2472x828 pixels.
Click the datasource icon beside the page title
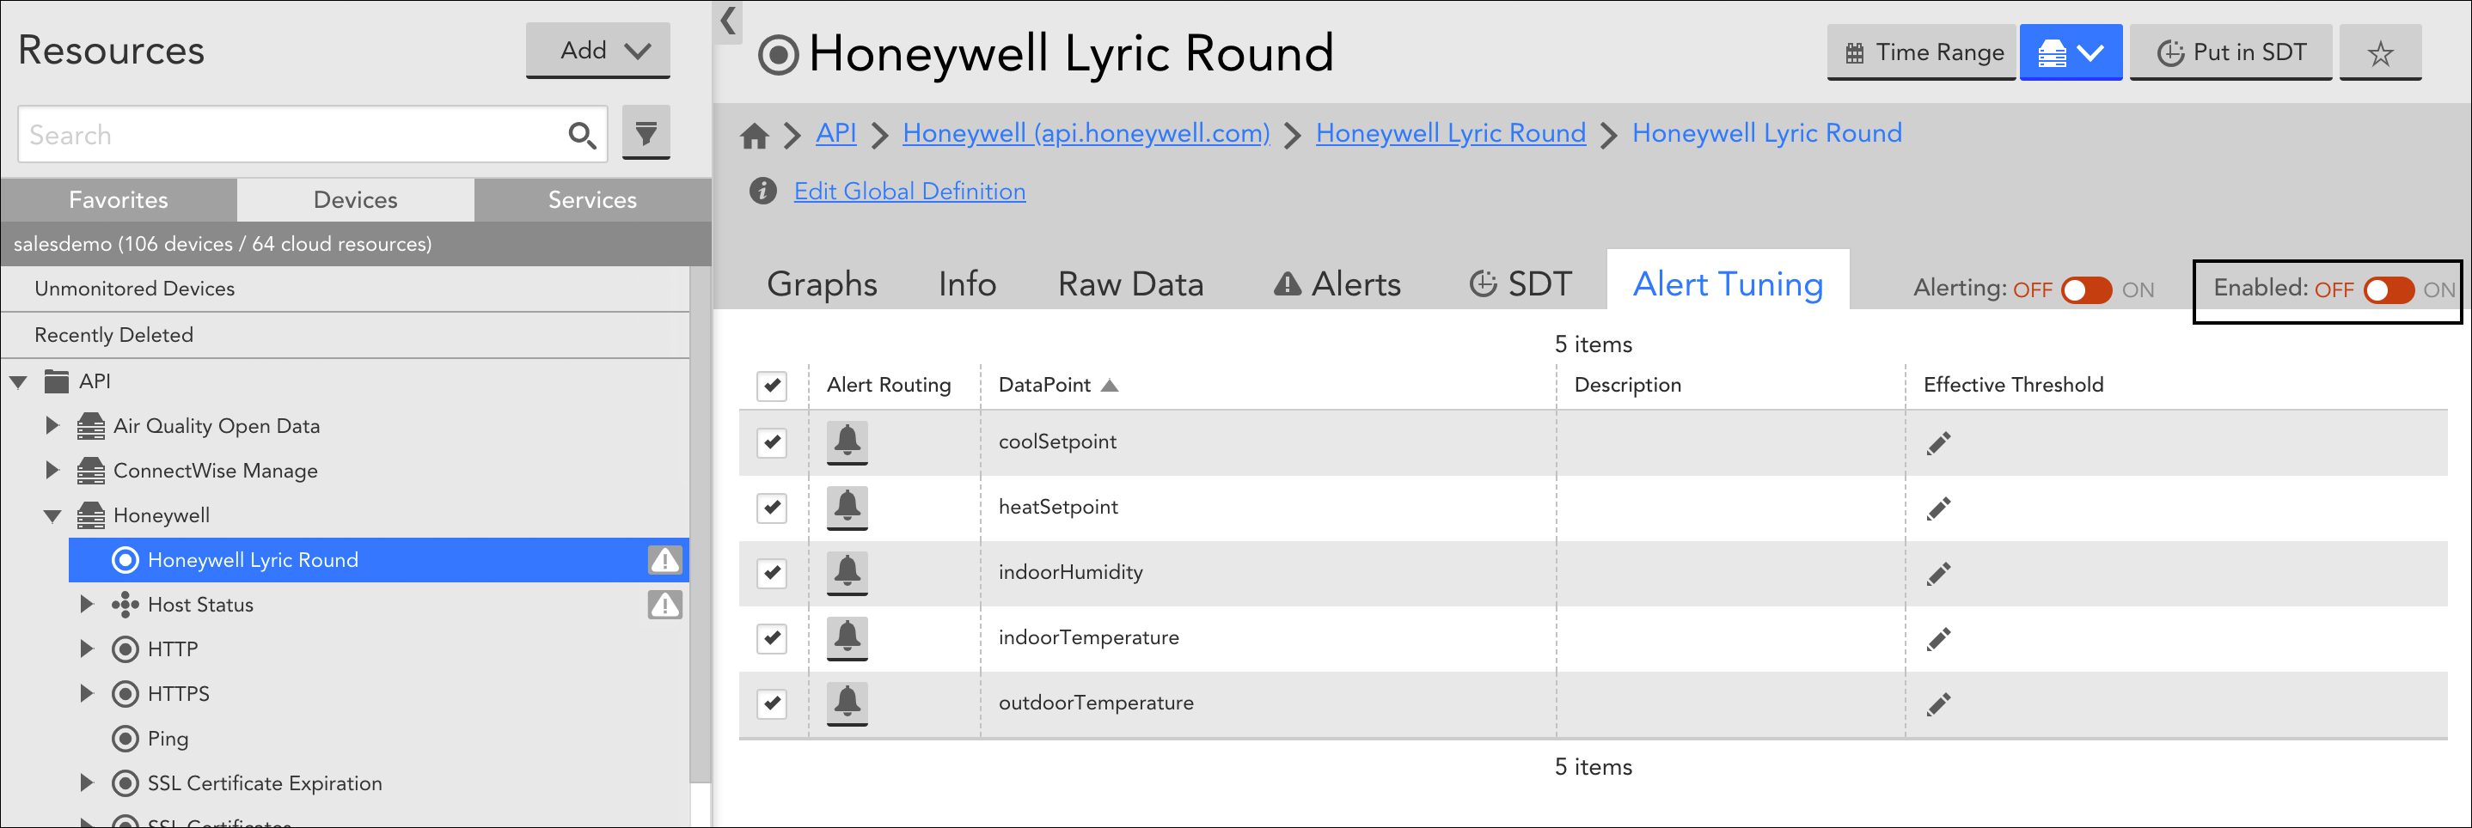778,55
